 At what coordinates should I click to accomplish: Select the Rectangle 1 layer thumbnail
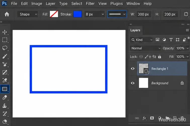(143, 69)
